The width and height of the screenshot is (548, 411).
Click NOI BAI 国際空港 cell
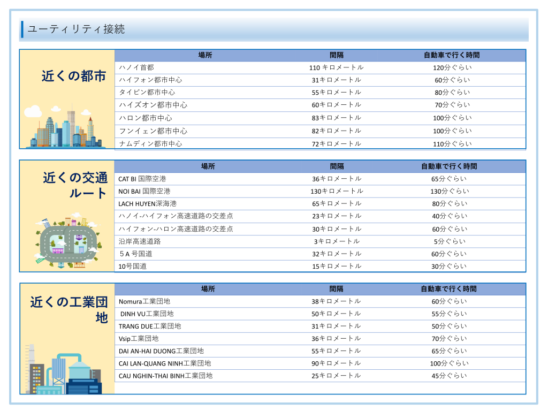[x=144, y=192]
